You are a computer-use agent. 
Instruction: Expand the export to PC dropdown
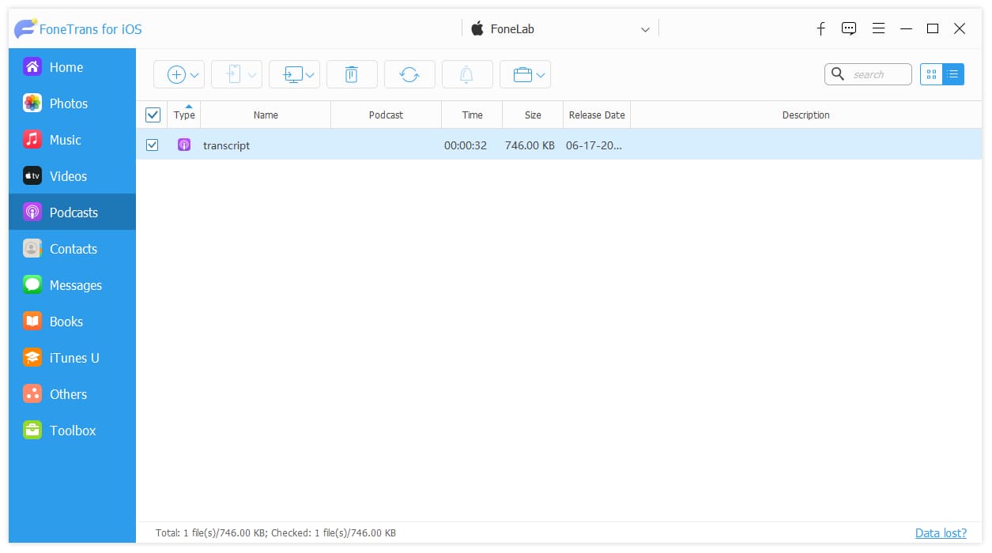point(295,74)
